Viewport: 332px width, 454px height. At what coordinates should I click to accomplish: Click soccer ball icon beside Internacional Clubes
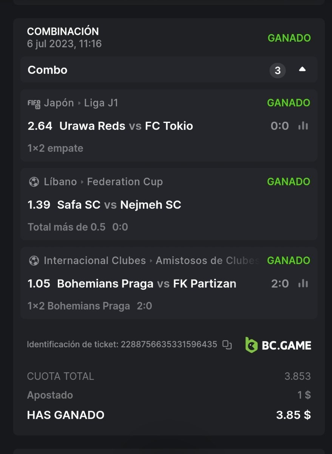pos(34,261)
